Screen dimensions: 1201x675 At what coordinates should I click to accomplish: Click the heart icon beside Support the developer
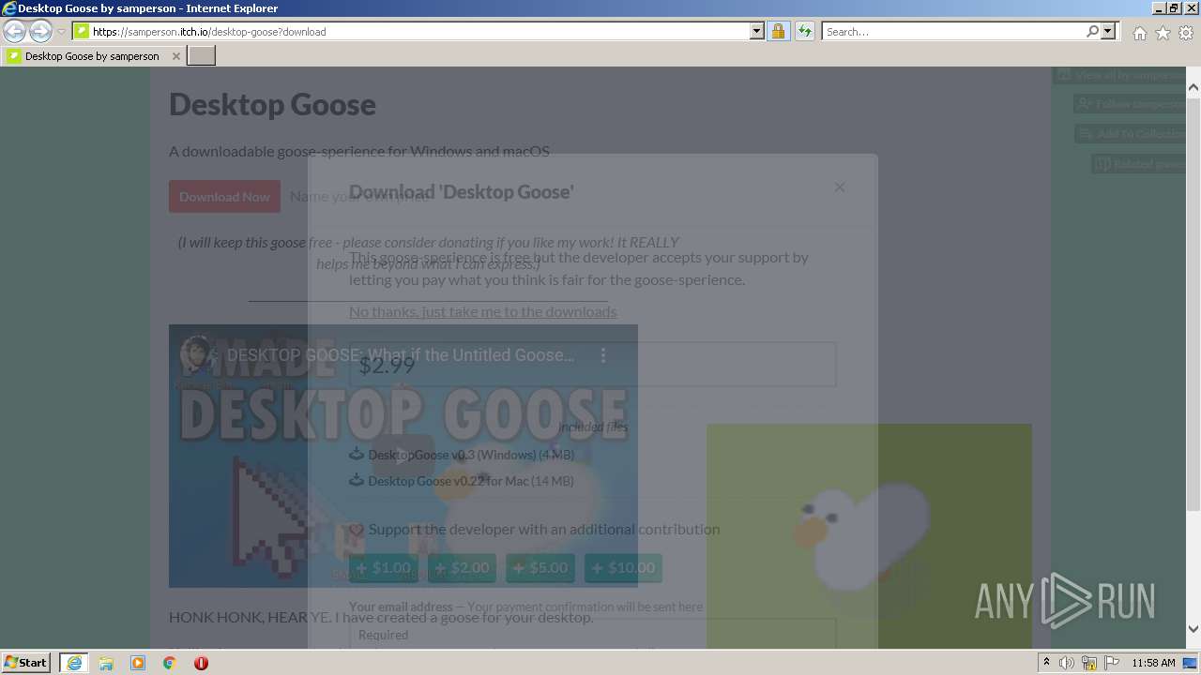tap(357, 530)
